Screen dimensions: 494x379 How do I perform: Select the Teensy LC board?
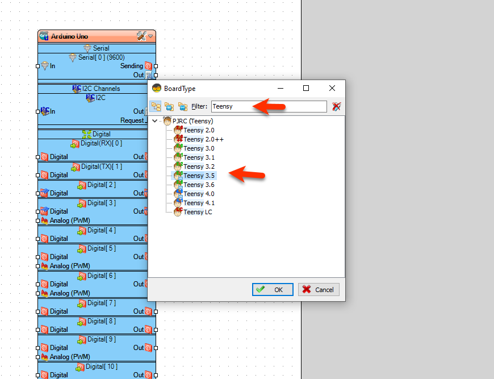pyautogui.click(x=194, y=211)
